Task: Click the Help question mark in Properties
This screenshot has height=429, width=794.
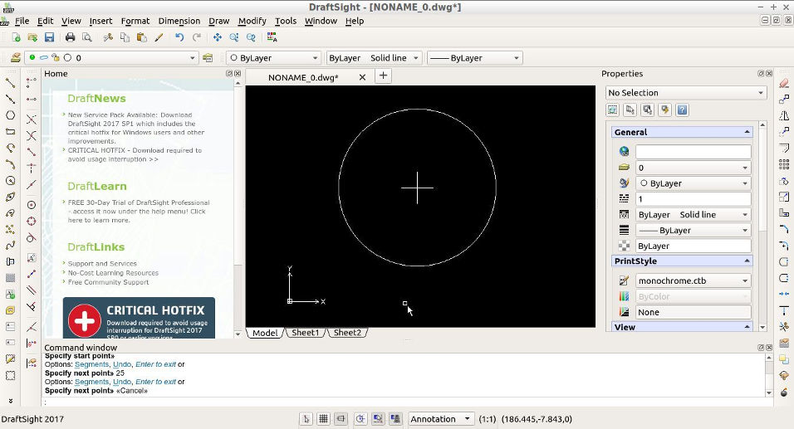Action: pyautogui.click(x=682, y=110)
